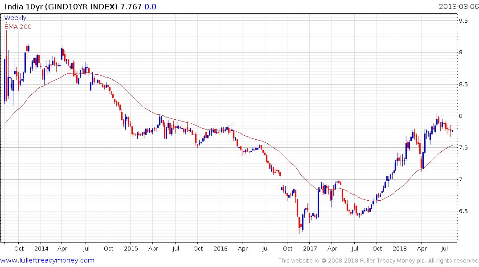
Task: Click the 6.5 y-axis label
Action: tap(463, 211)
